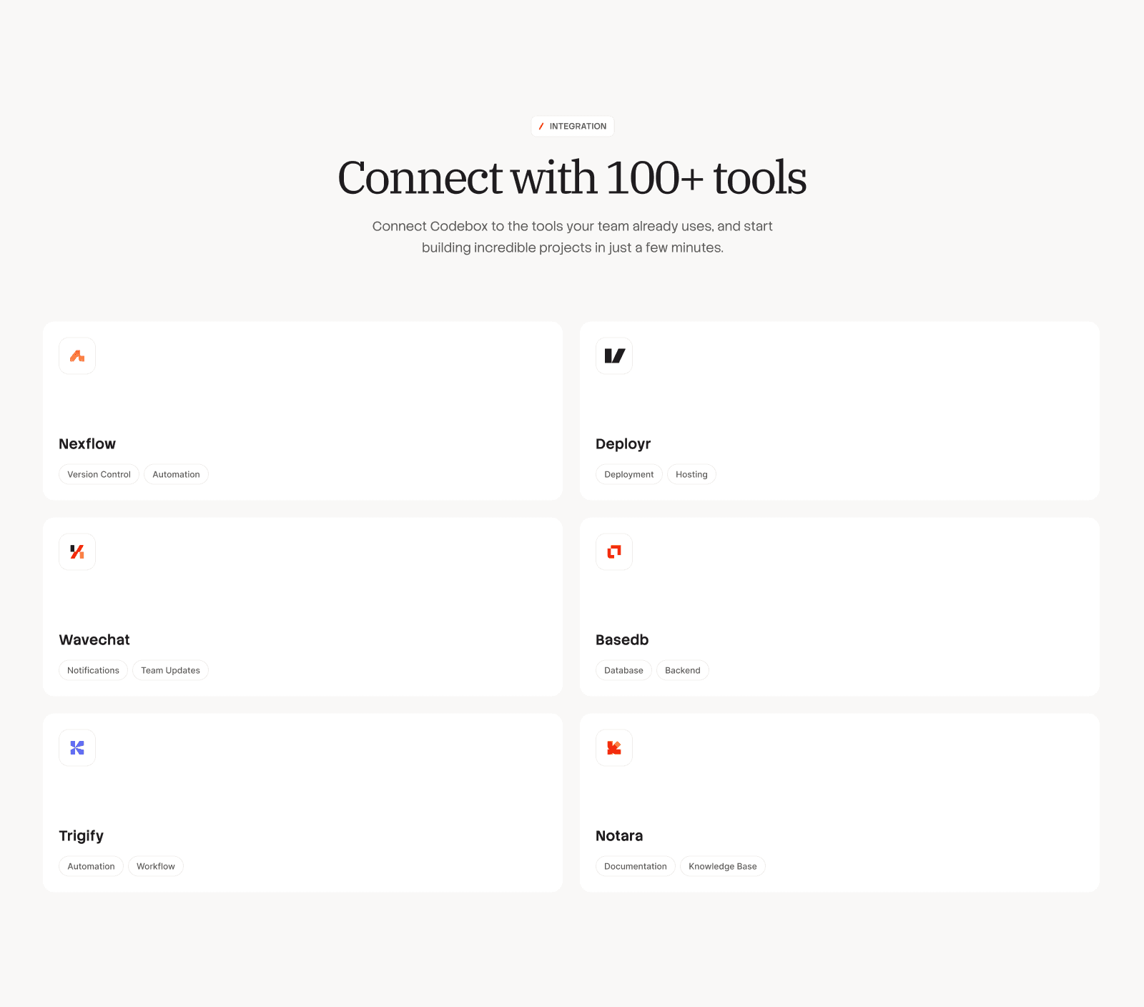Click the Workflow tag under Trigify
The image size is (1144, 1007).
[x=156, y=866]
